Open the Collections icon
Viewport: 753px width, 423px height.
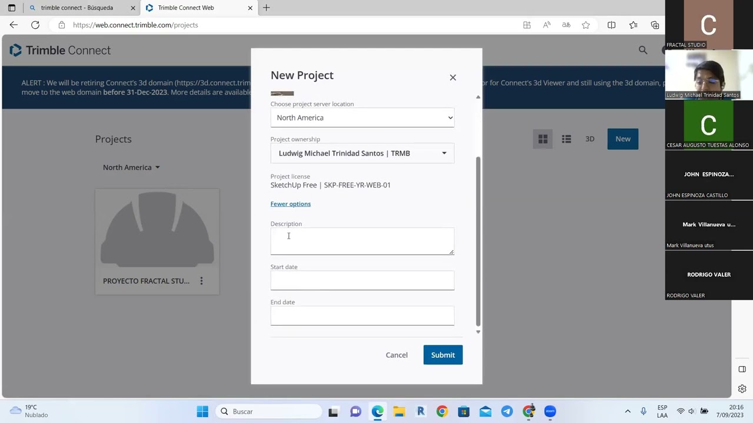coord(655,25)
